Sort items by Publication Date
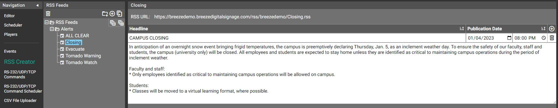The height and width of the screenshot is (108, 558). coord(543,29)
